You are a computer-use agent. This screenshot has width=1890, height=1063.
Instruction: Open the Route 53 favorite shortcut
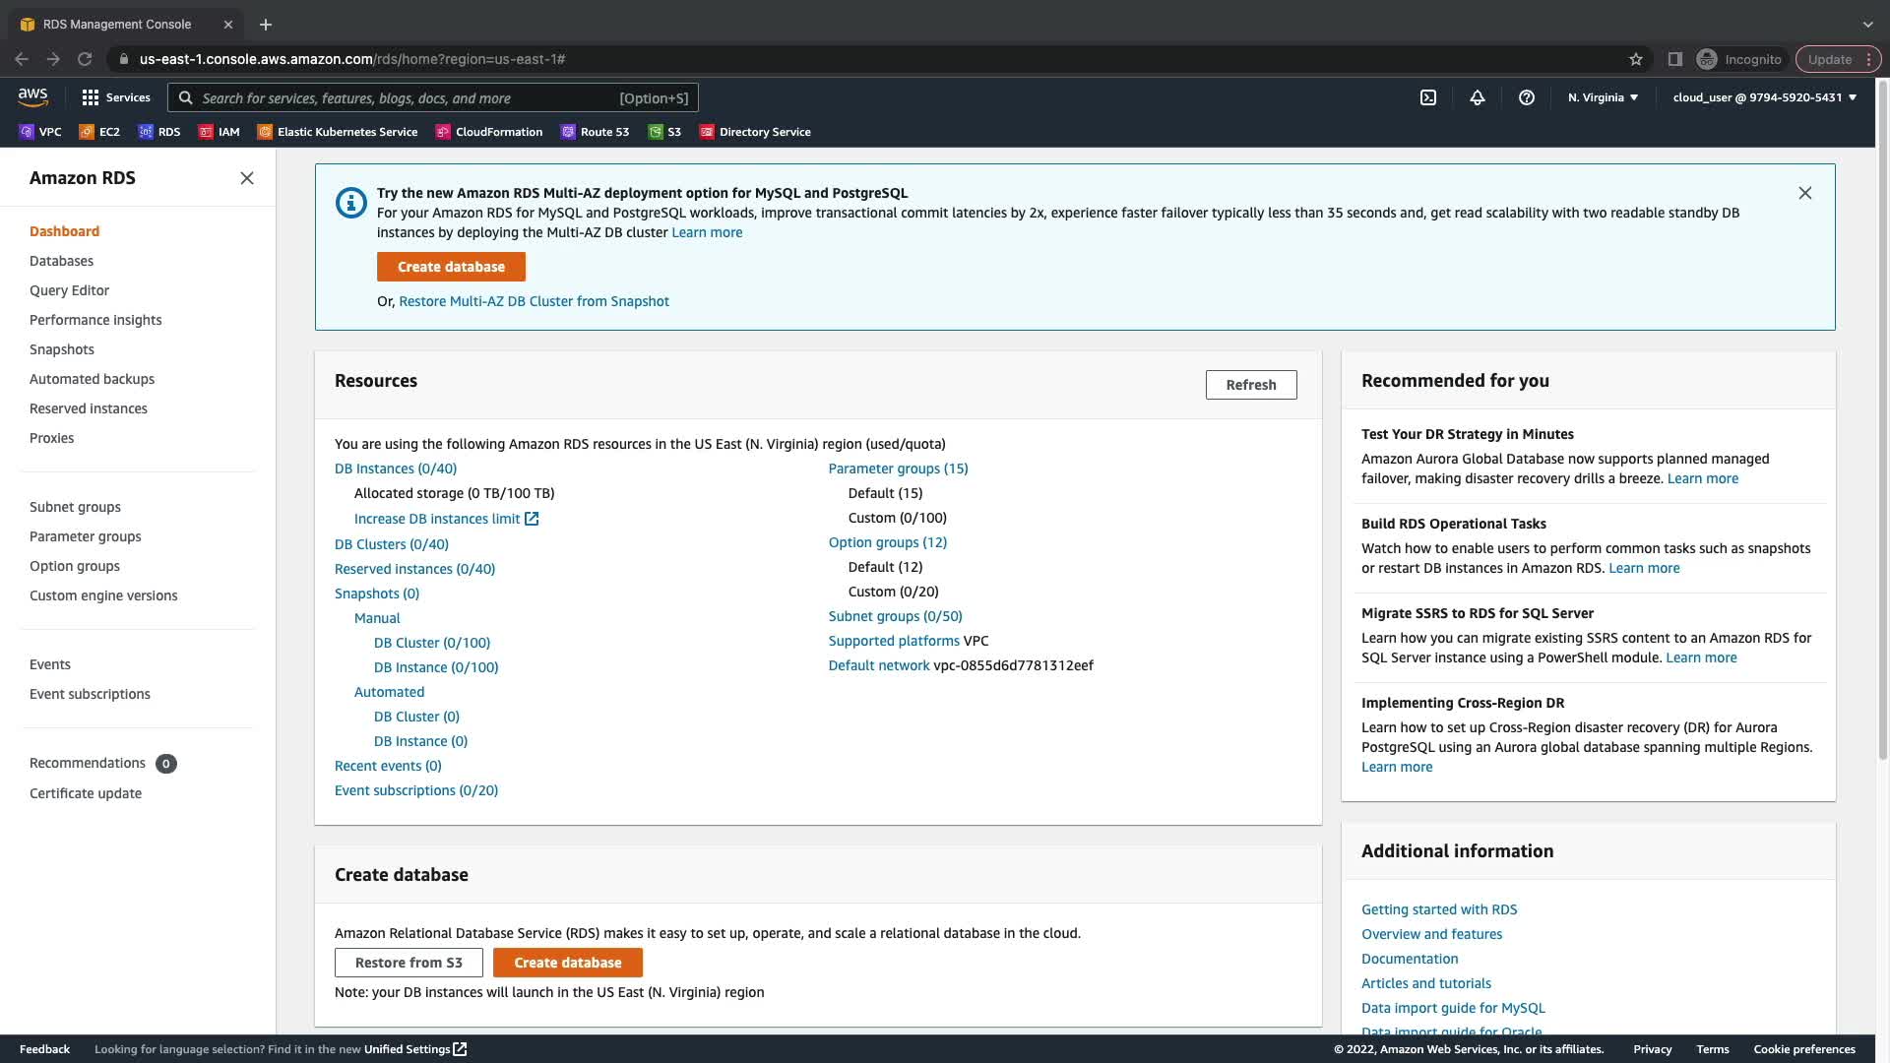tap(596, 132)
